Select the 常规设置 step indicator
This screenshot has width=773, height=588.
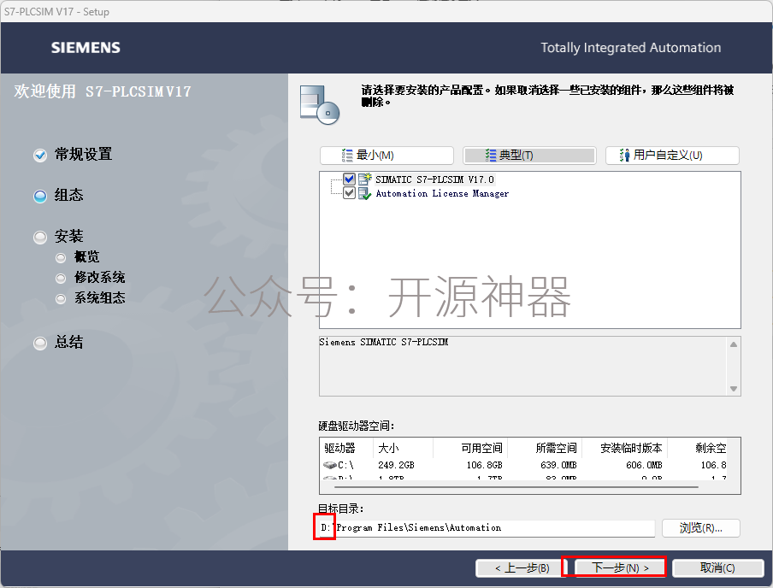tap(40, 156)
